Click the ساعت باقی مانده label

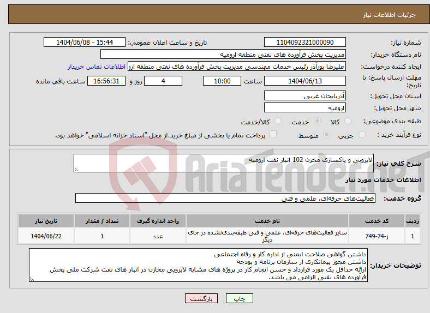(x=61, y=81)
